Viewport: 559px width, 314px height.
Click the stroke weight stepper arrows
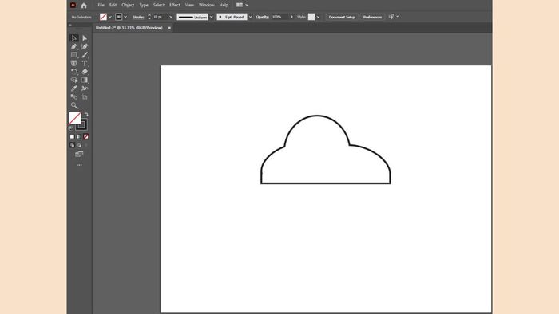coord(149,17)
